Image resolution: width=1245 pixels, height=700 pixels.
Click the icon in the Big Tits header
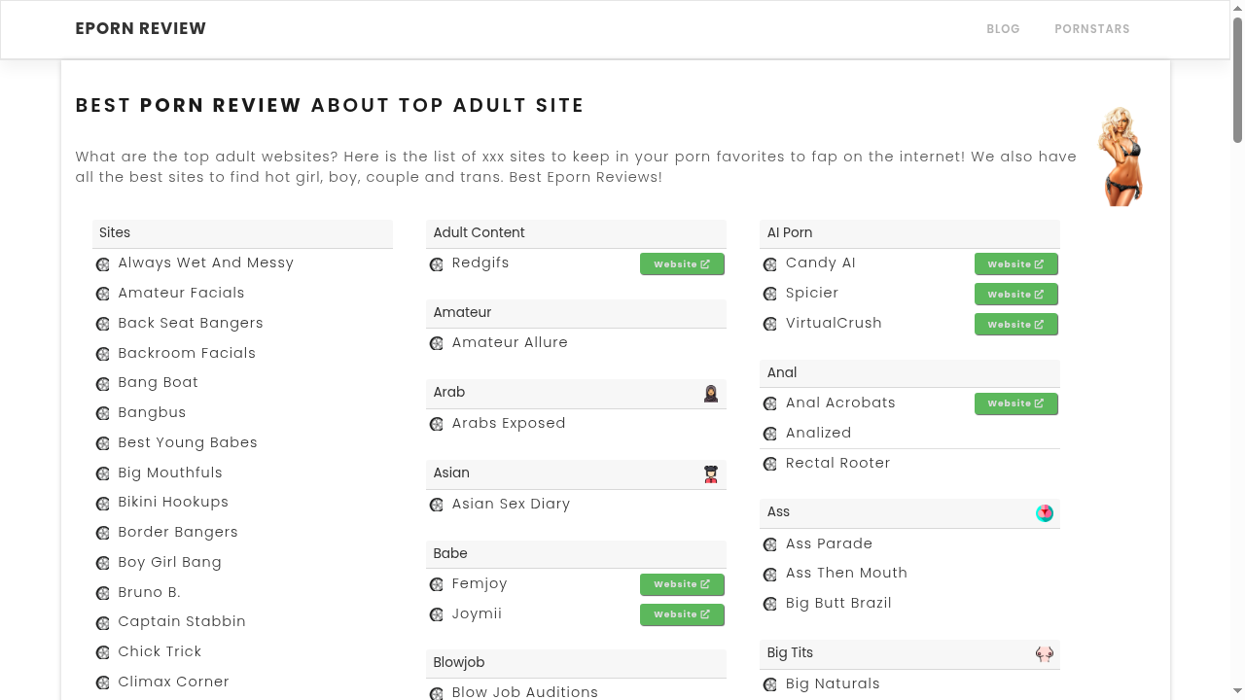tap(1045, 654)
